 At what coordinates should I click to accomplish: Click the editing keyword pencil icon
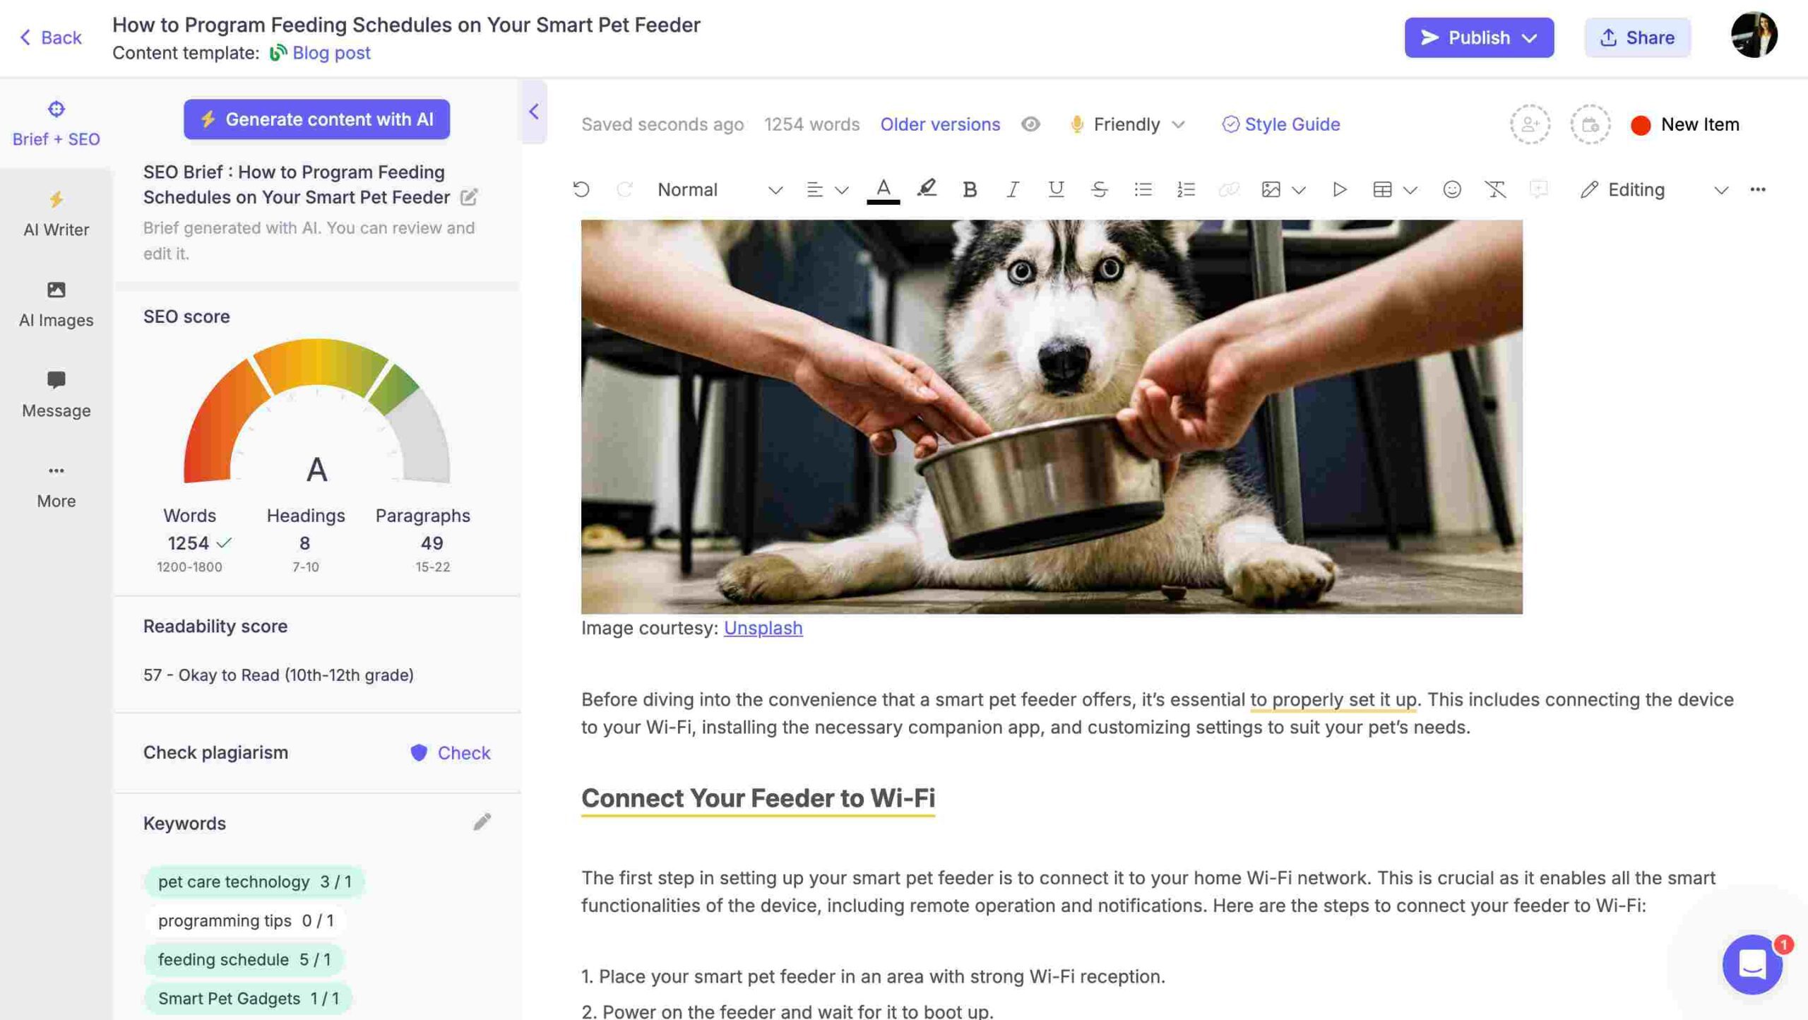click(482, 822)
